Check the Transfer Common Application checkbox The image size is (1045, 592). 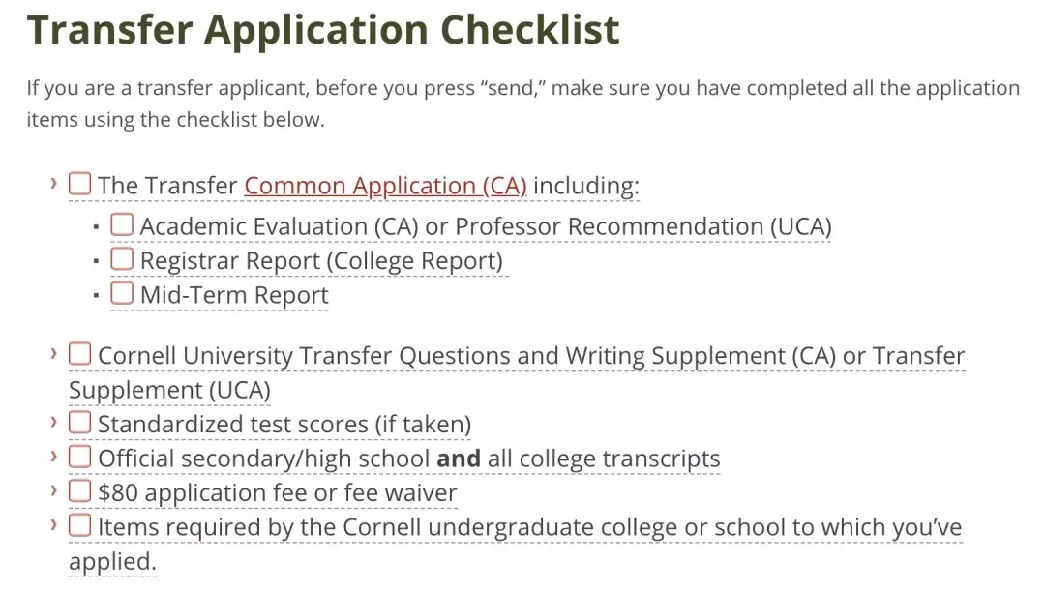point(79,183)
